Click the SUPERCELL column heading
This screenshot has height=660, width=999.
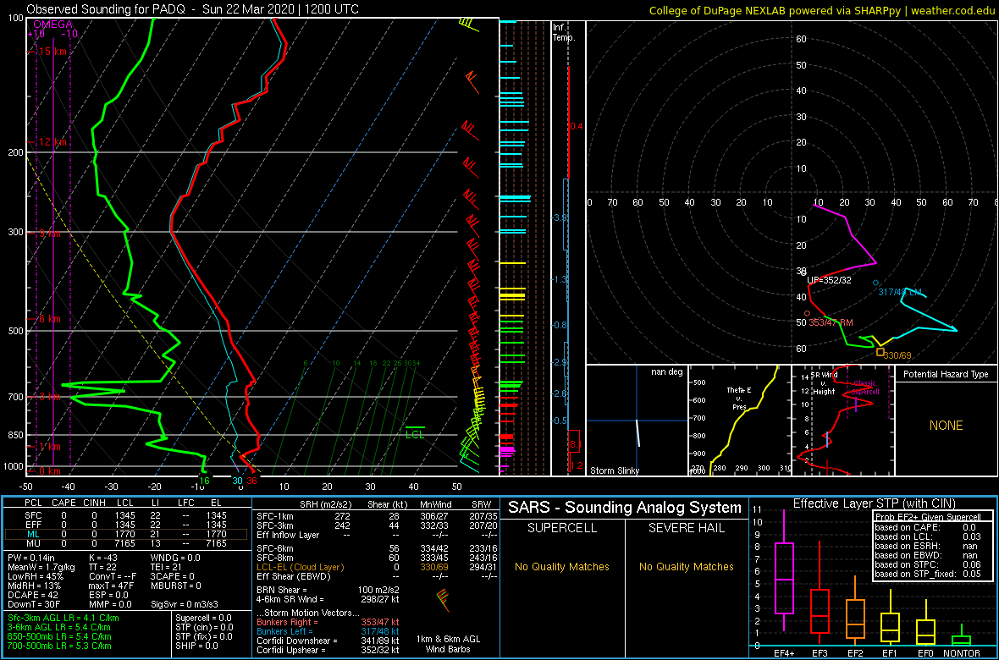pyautogui.click(x=562, y=528)
